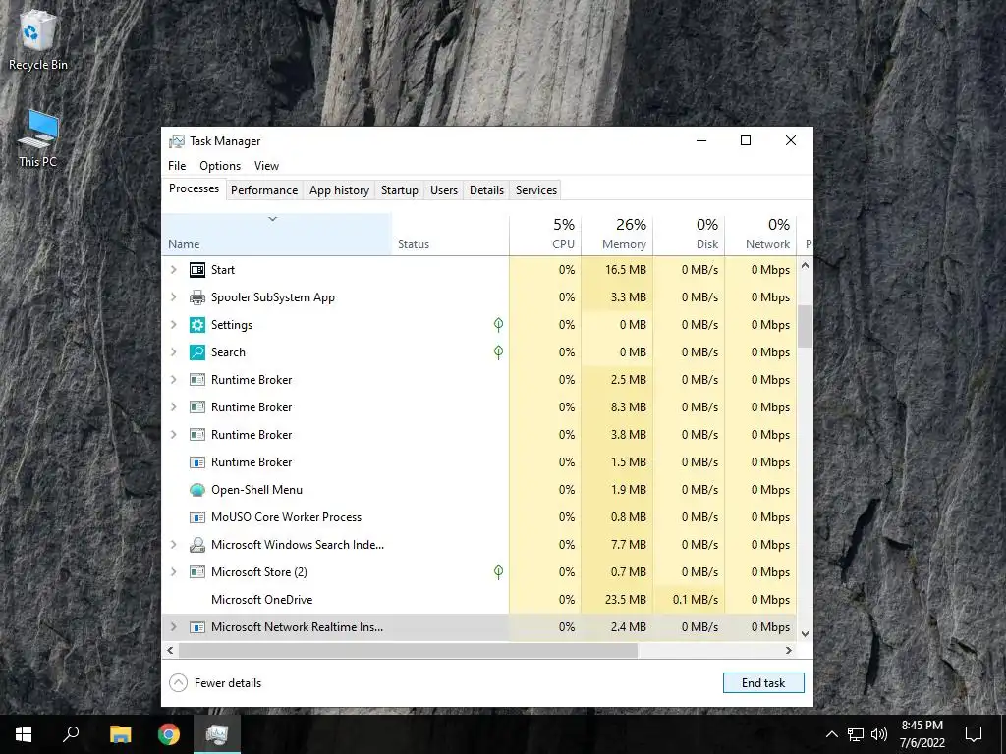Viewport: 1006px width, 754px height.
Task: Select the This PC desktop icon
Action: point(38,139)
